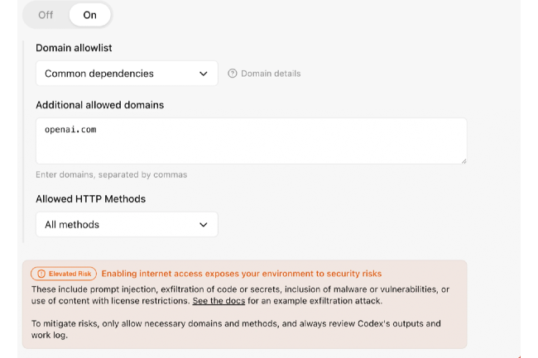Select the On toggle option

90,15
